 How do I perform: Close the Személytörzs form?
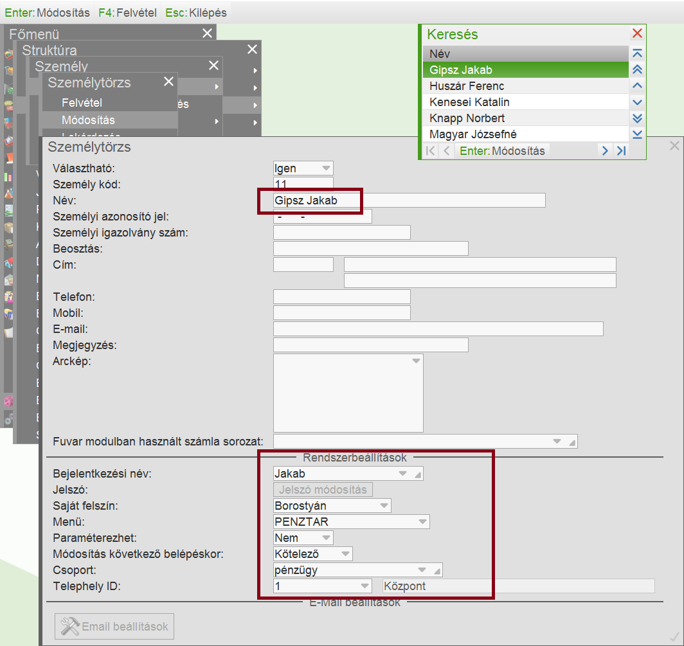[x=674, y=146]
